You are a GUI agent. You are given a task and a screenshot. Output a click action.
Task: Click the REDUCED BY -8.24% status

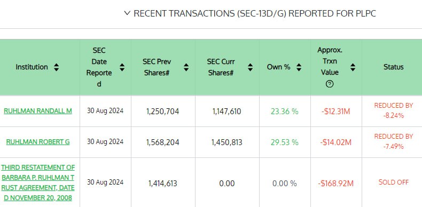[394, 110]
